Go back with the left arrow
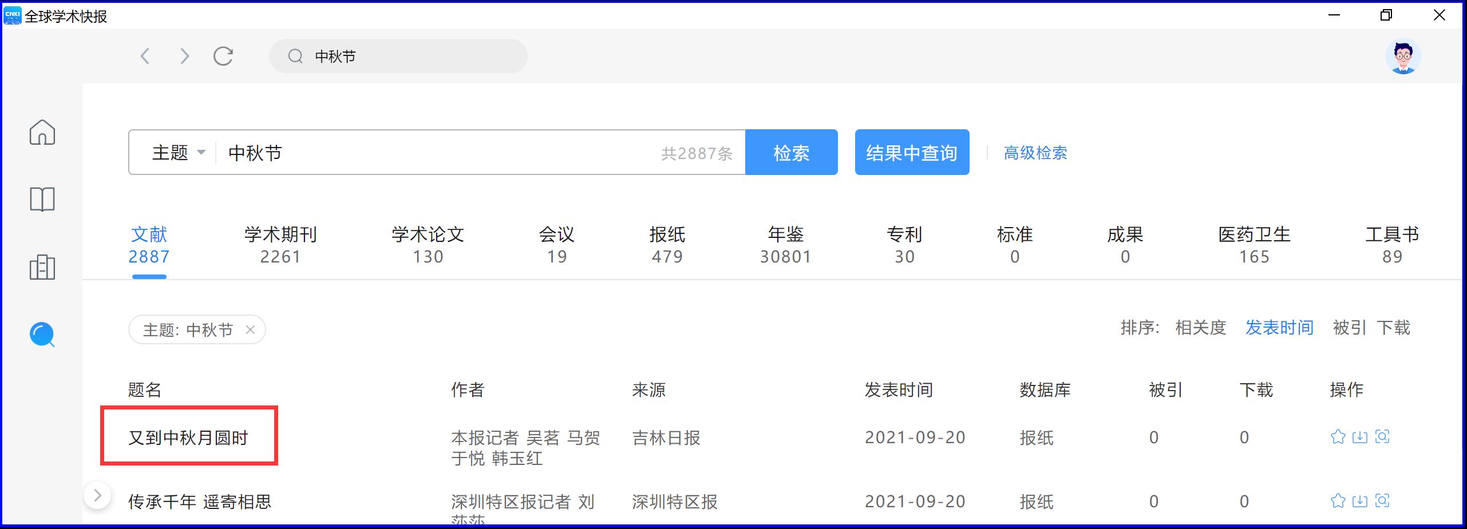Image resolution: width=1467 pixels, height=529 pixels. point(145,56)
